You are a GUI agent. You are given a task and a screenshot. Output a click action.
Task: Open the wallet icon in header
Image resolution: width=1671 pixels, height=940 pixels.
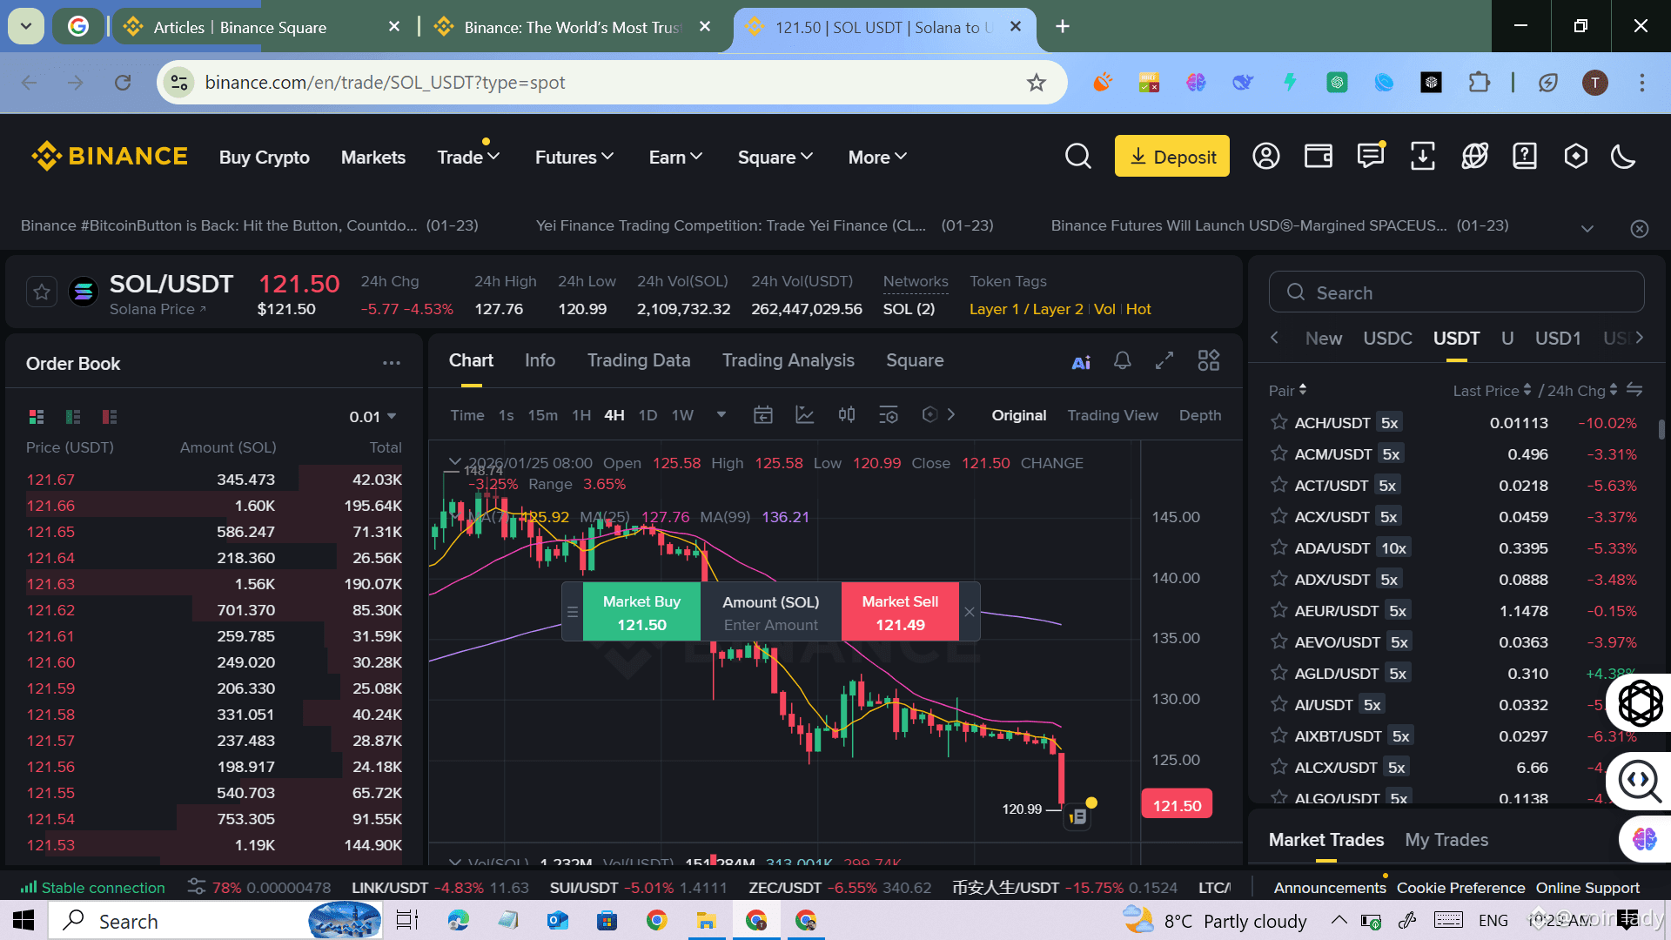tap(1318, 157)
